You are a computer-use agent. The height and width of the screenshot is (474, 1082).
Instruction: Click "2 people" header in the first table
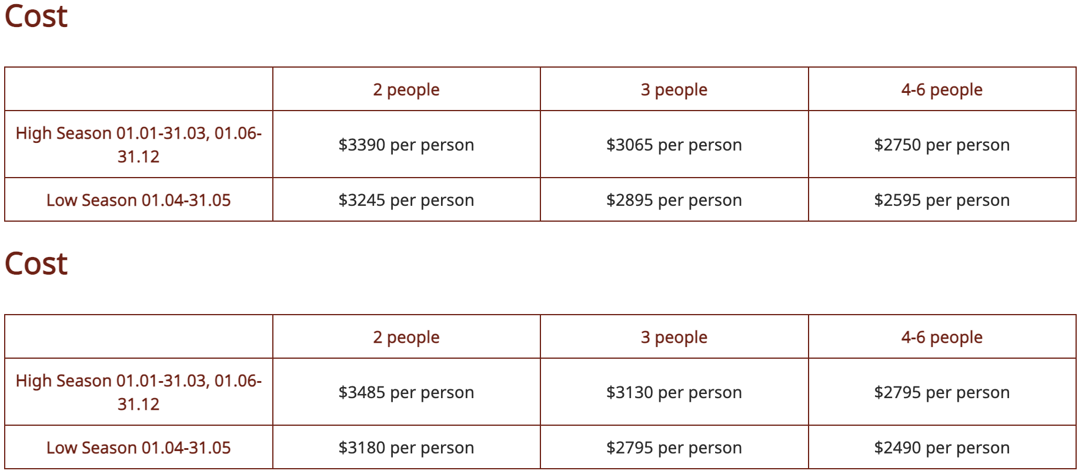click(x=406, y=89)
